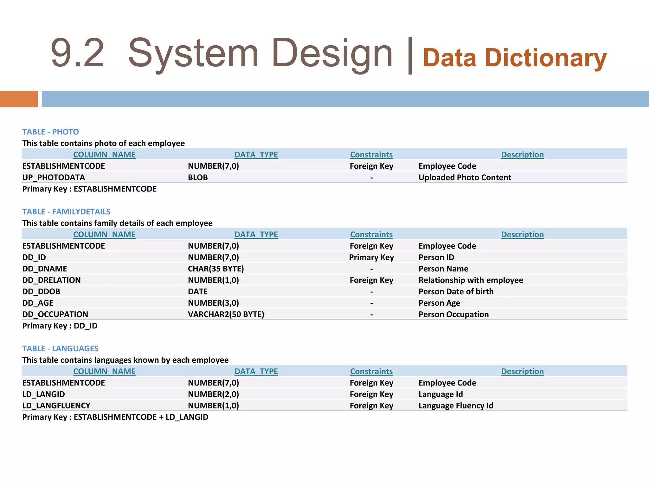Click the DD_DRELATION column name cell
Image resolution: width=649 pixels, height=487 pixels.
click(51, 280)
